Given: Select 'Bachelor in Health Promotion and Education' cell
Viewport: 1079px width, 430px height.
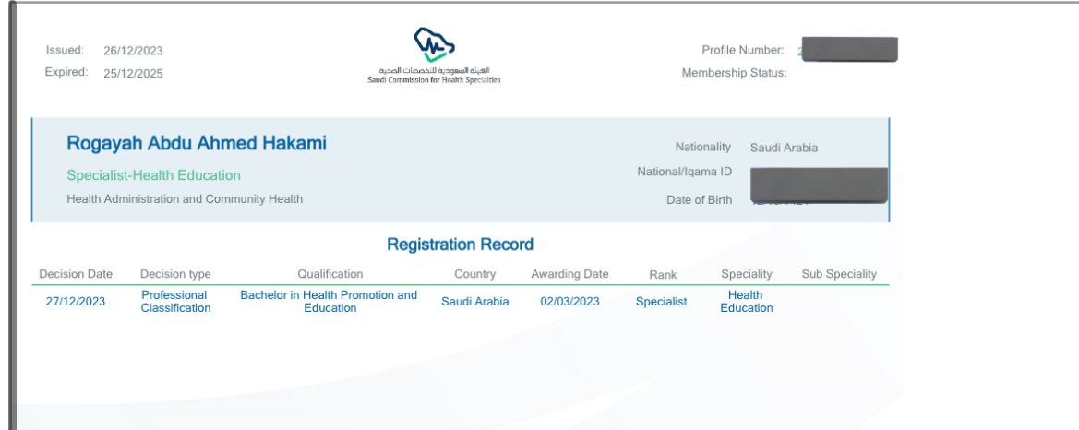Looking at the screenshot, I should [329, 302].
